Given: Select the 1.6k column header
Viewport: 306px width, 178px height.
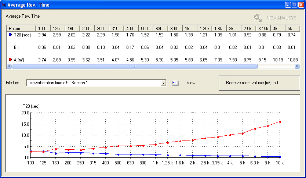Looking at the screenshot, I should (x=219, y=29).
